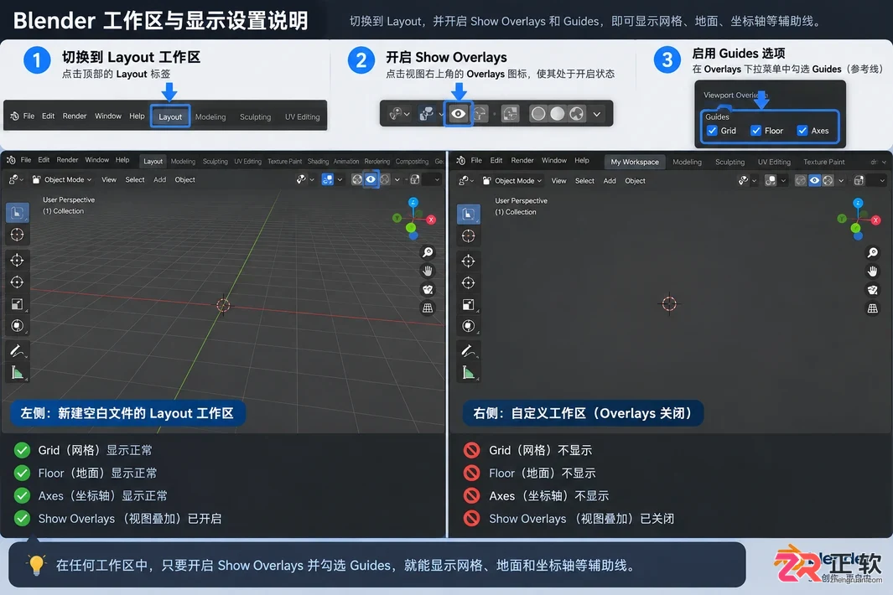This screenshot has width=893, height=595.
Task: Open snapping options arrow in left viewport header
Action: tap(340, 180)
